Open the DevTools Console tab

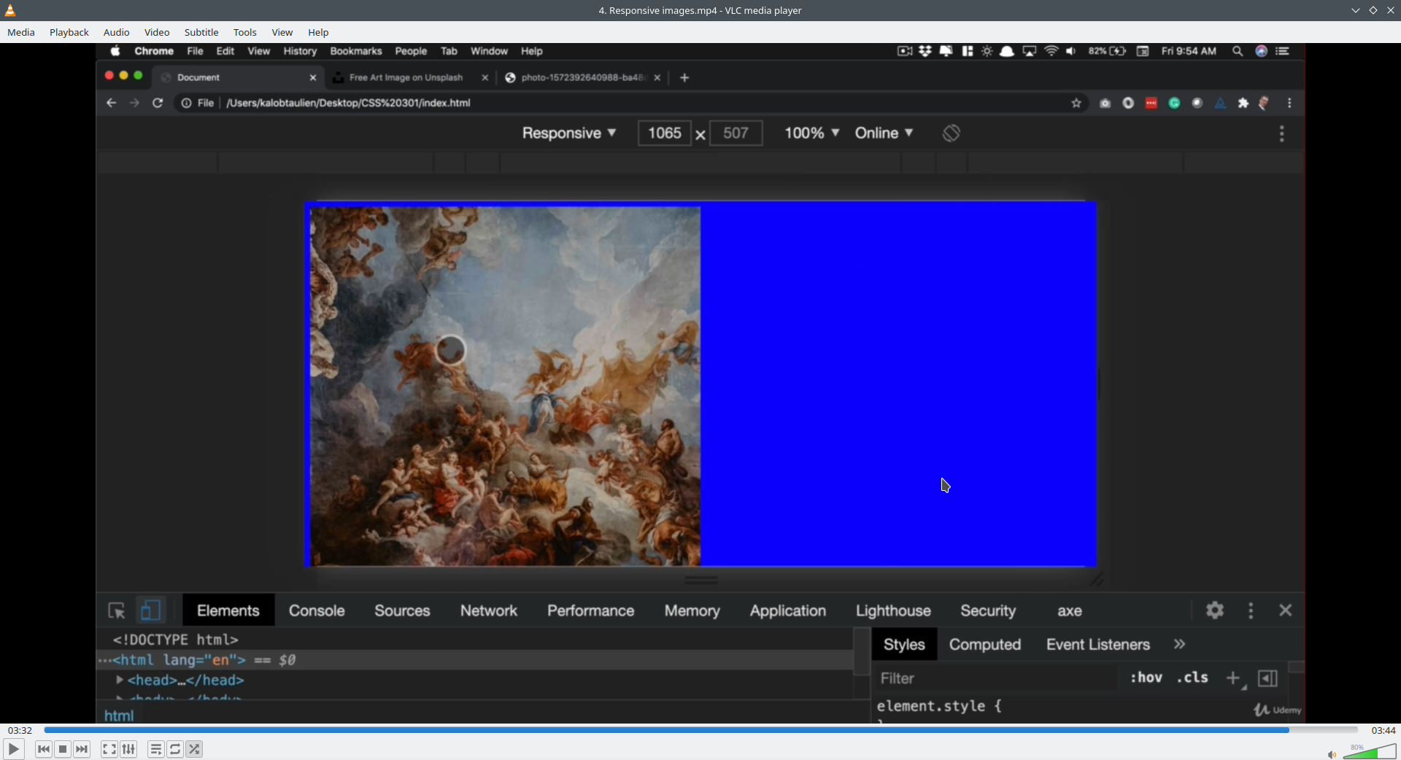[317, 610]
